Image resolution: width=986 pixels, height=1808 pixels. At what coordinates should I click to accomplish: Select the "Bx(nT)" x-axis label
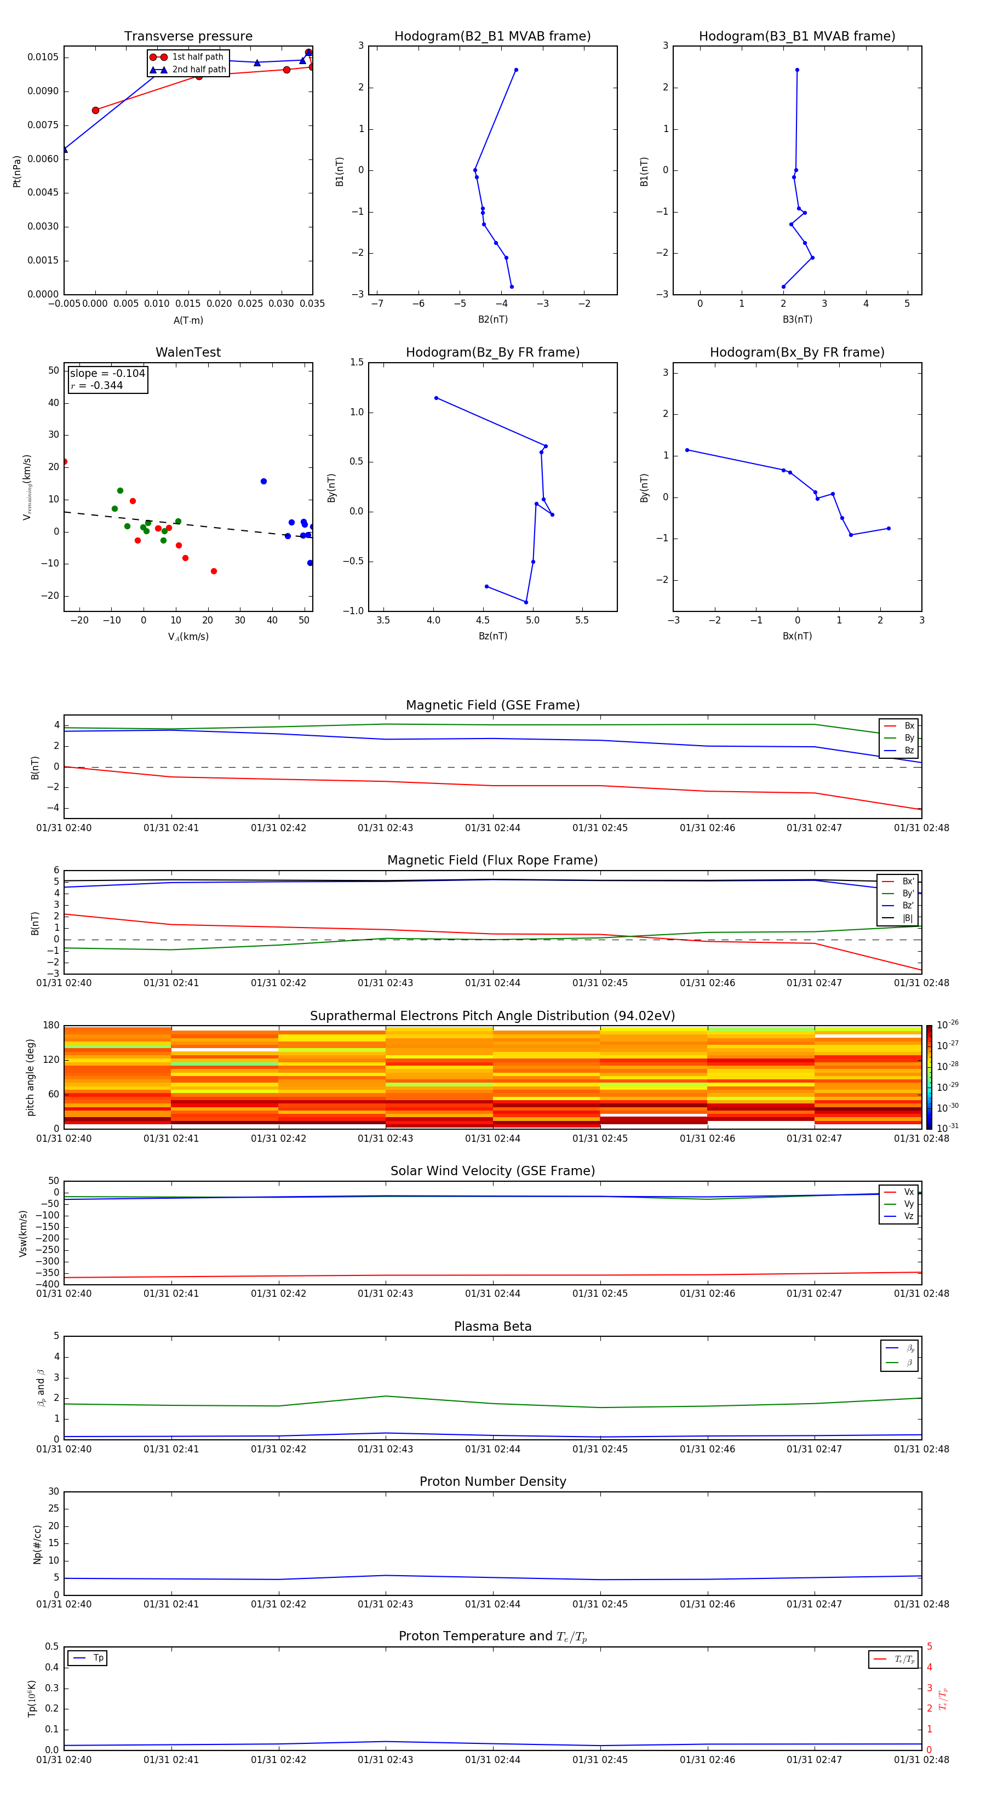coord(797,636)
